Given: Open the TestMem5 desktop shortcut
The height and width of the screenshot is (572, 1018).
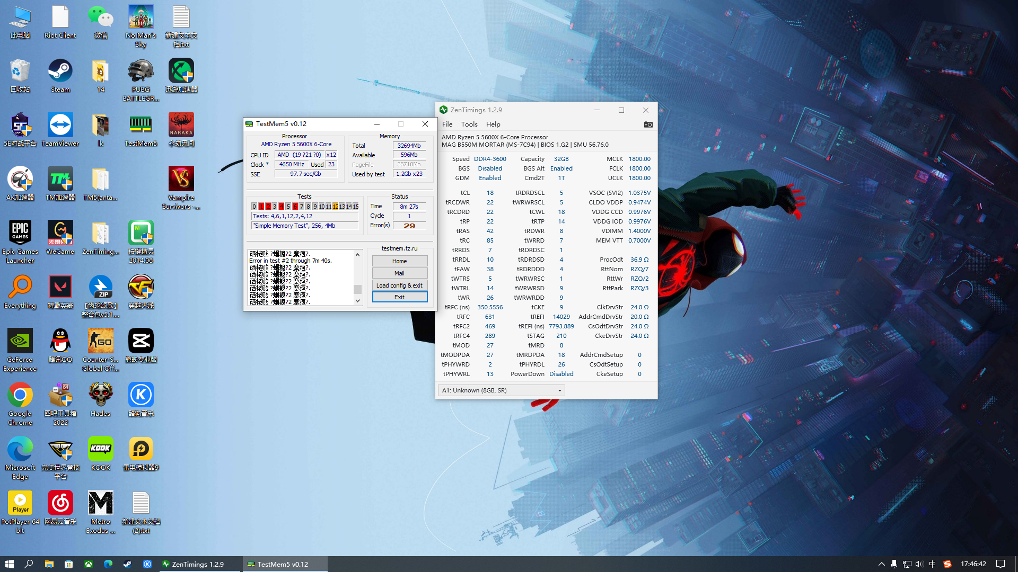Looking at the screenshot, I should tap(141, 130).
